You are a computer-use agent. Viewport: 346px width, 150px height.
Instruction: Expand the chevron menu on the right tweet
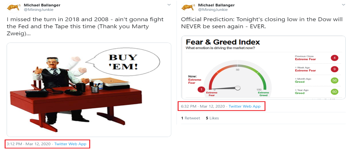point(343,5)
